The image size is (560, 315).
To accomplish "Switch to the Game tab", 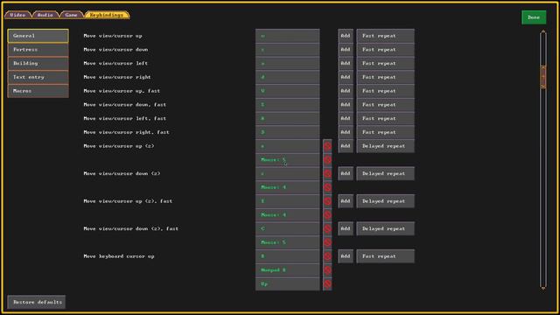I will point(71,15).
